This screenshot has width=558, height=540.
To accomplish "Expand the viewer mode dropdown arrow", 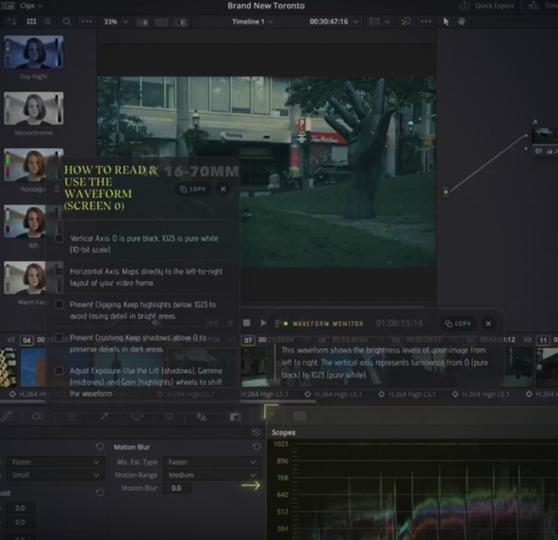I will click(x=387, y=22).
